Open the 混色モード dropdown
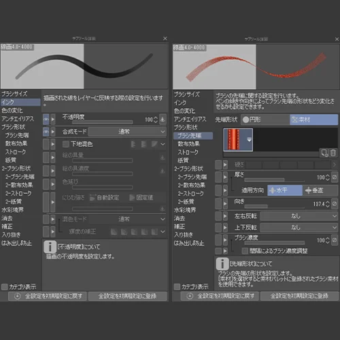This screenshot has width=340, height=340. pyautogui.click(x=127, y=219)
